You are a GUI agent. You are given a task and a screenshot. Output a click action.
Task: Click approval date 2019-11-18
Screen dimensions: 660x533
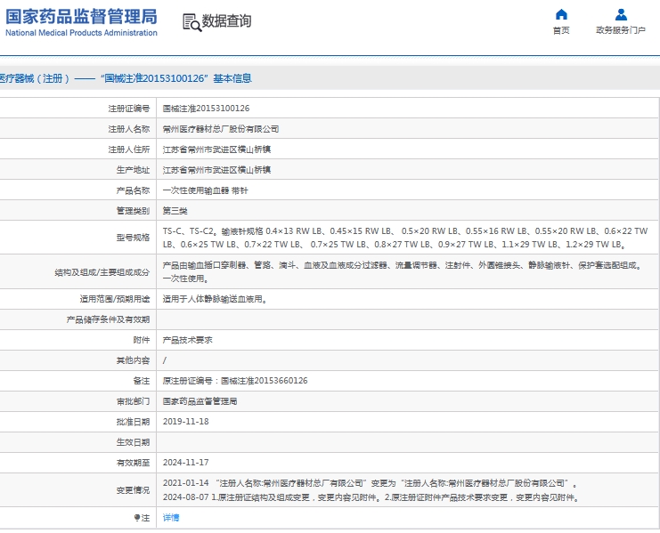tap(185, 422)
